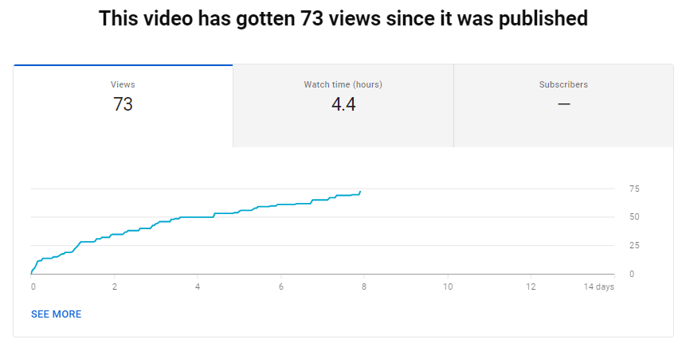Click the day 4 x-axis label

[198, 287]
